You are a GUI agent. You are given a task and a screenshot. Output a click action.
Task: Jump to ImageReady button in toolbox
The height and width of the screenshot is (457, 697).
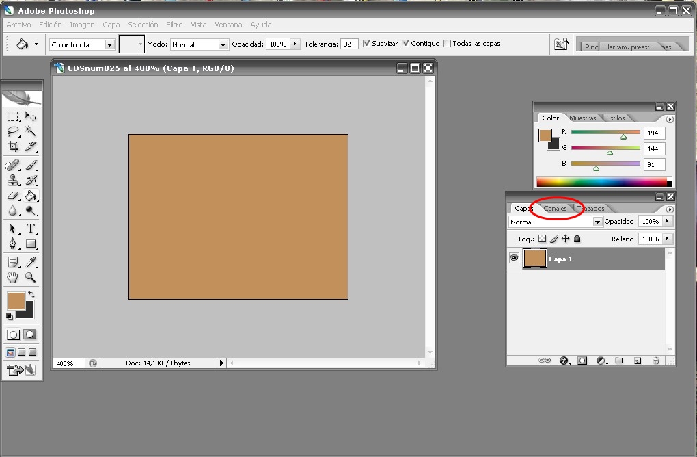click(x=21, y=370)
